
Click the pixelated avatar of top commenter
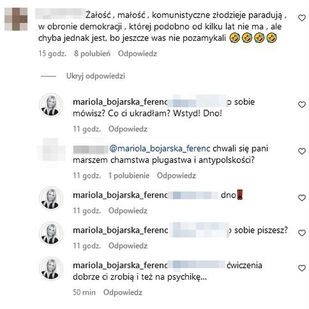click(x=16, y=19)
